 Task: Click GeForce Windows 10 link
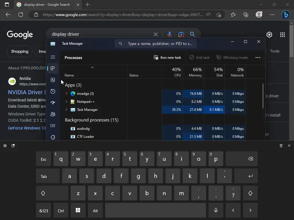click(x=27, y=128)
